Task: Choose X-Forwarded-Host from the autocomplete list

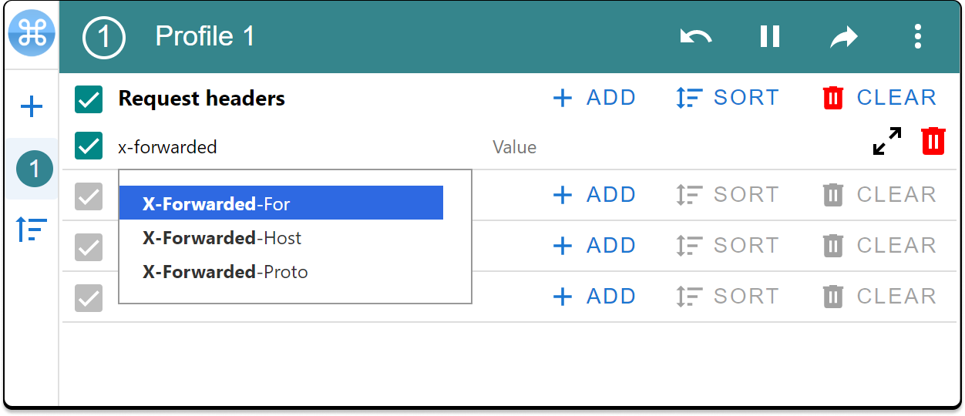Action: pyautogui.click(x=222, y=238)
